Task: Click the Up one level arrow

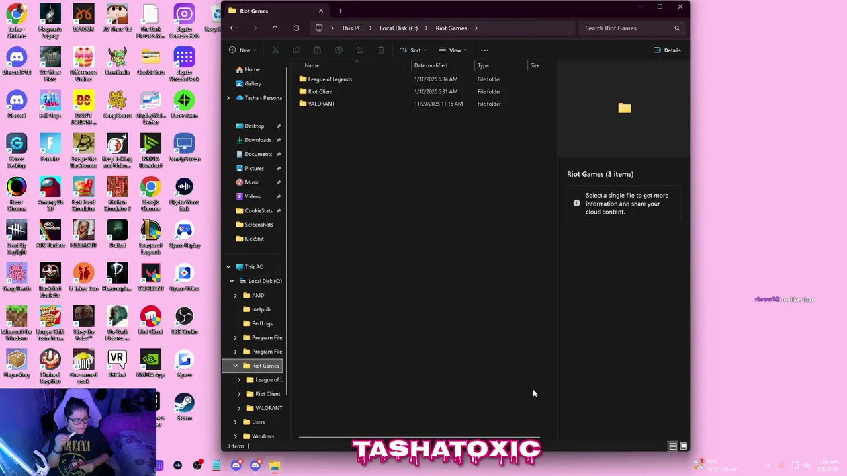Action: [x=275, y=28]
